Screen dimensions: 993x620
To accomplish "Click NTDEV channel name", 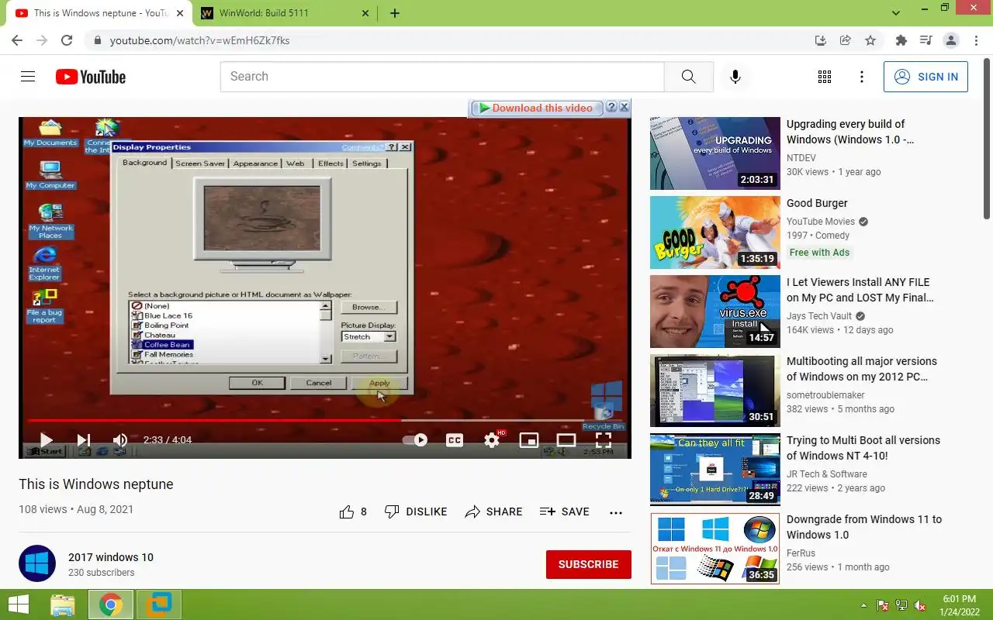I will point(801,158).
